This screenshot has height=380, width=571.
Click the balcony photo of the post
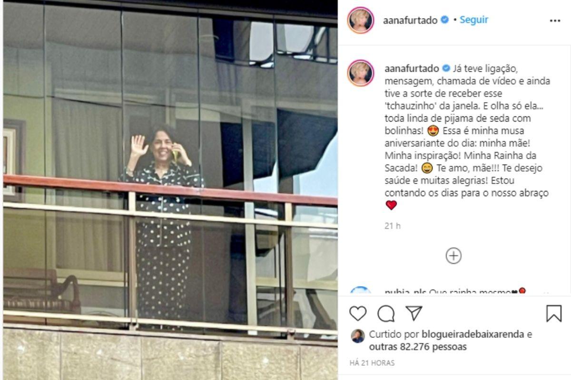click(170, 190)
